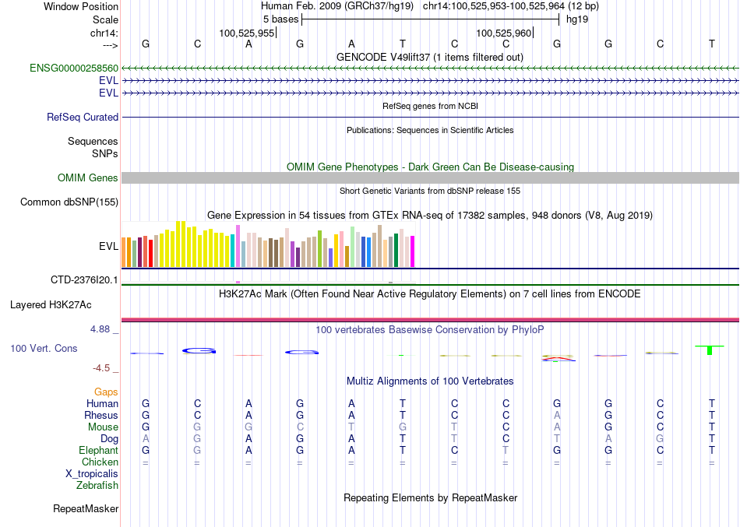Click the pink Layered H3K27Ac signal bar
This screenshot has height=527, width=740.
click(430, 320)
